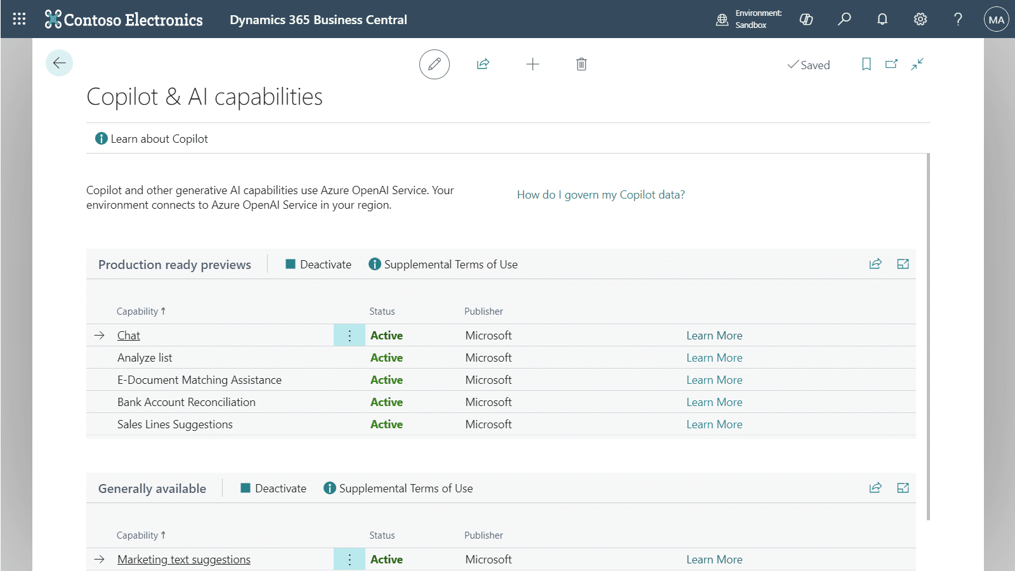Select the Sales Lines Suggestions row
1015x571 pixels.
pyautogui.click(x=501, y=424)
